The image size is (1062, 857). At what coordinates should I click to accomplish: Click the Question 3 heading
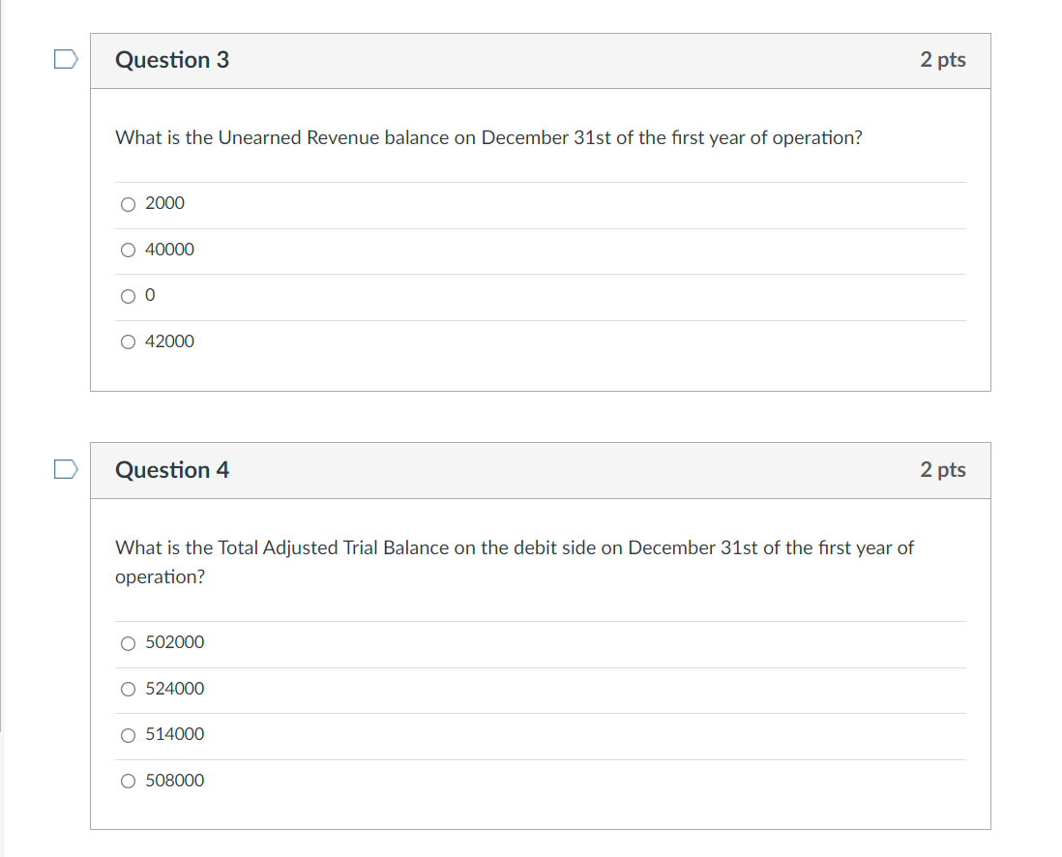172,60
